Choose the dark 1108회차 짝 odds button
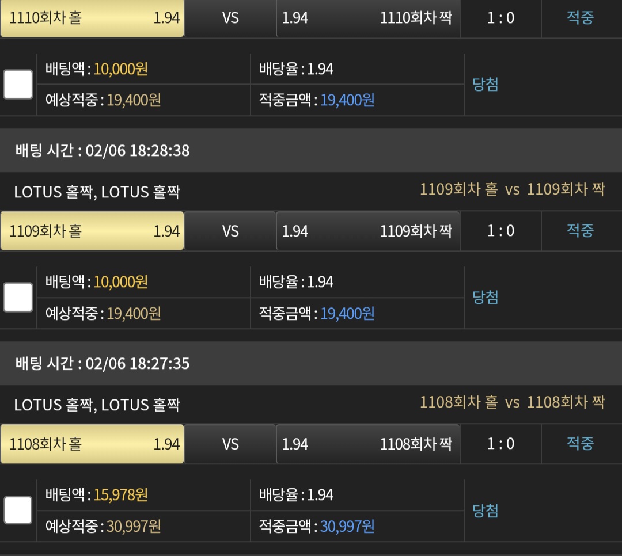Image resolution: width=622 pixels, height=556 pixels. coord(367,444)
